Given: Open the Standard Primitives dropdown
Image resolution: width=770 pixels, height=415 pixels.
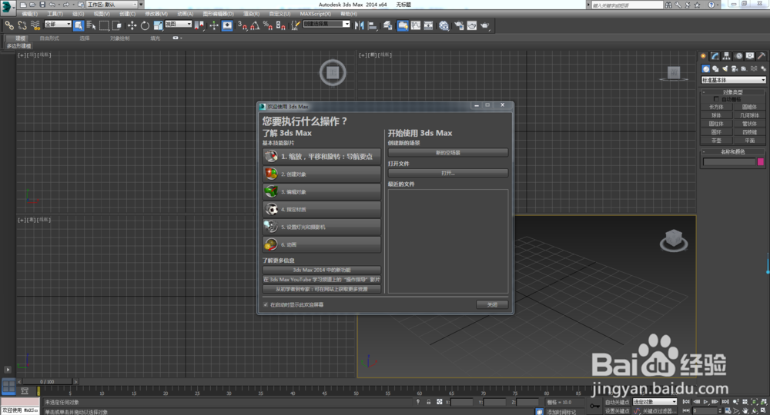Looking at the screenshot, I should coord(733,80).
